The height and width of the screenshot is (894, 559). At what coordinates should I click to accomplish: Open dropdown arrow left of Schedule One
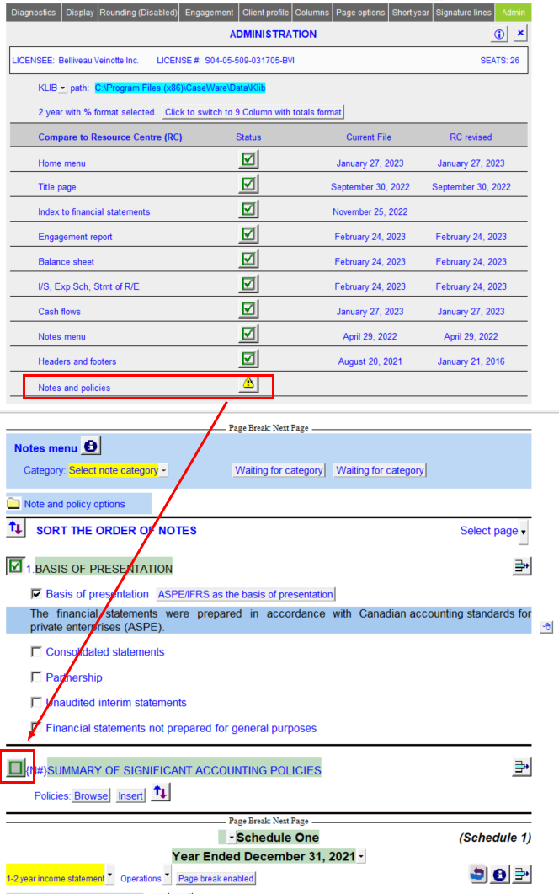click(x=232, y=838)
